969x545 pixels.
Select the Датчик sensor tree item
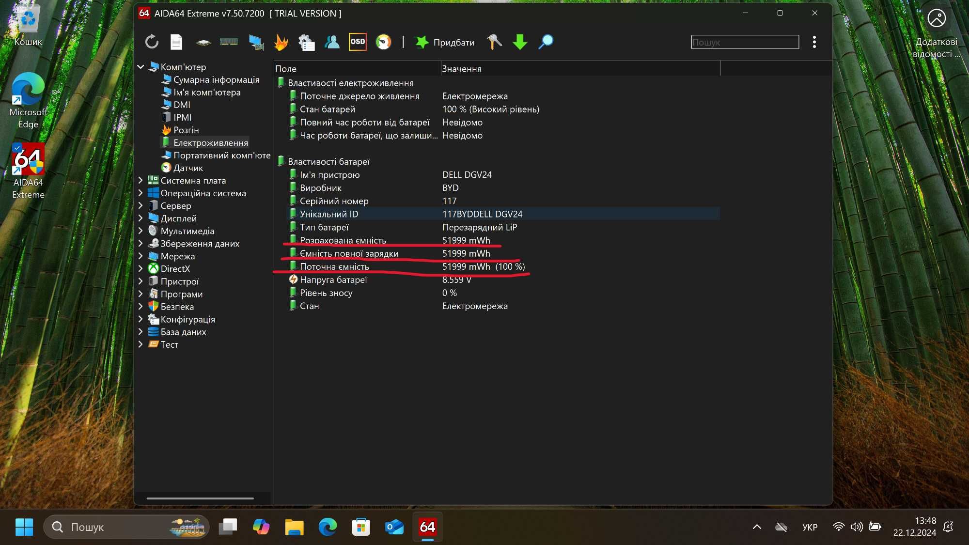click(x=188, y=168)
